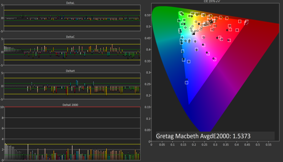The height and width of the screenshot is (162, 283).
Task: Click the DeltaL chart title
Action: coord(70,3)
